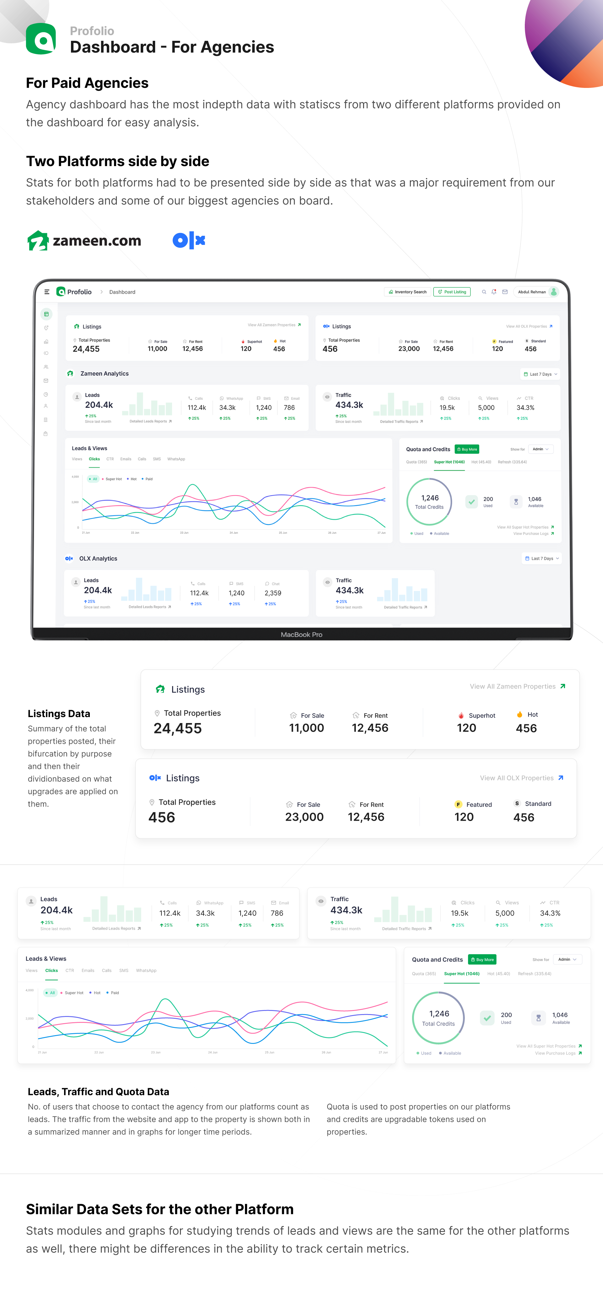Select the CTR tab in enlarged Leads & Views

click(x=70, y=970)
